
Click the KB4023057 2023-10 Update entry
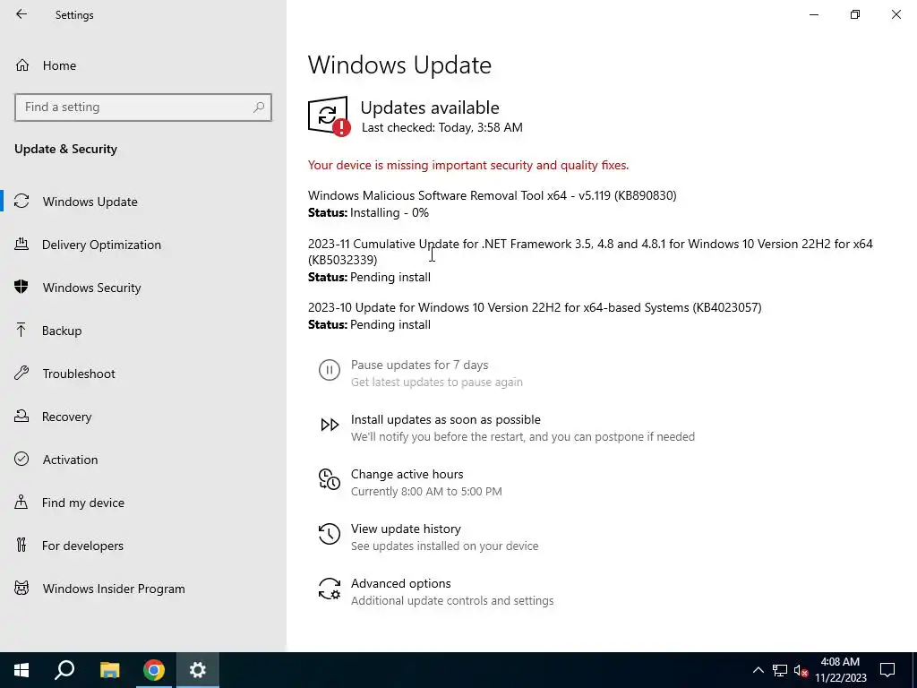(x=535, y=307)
